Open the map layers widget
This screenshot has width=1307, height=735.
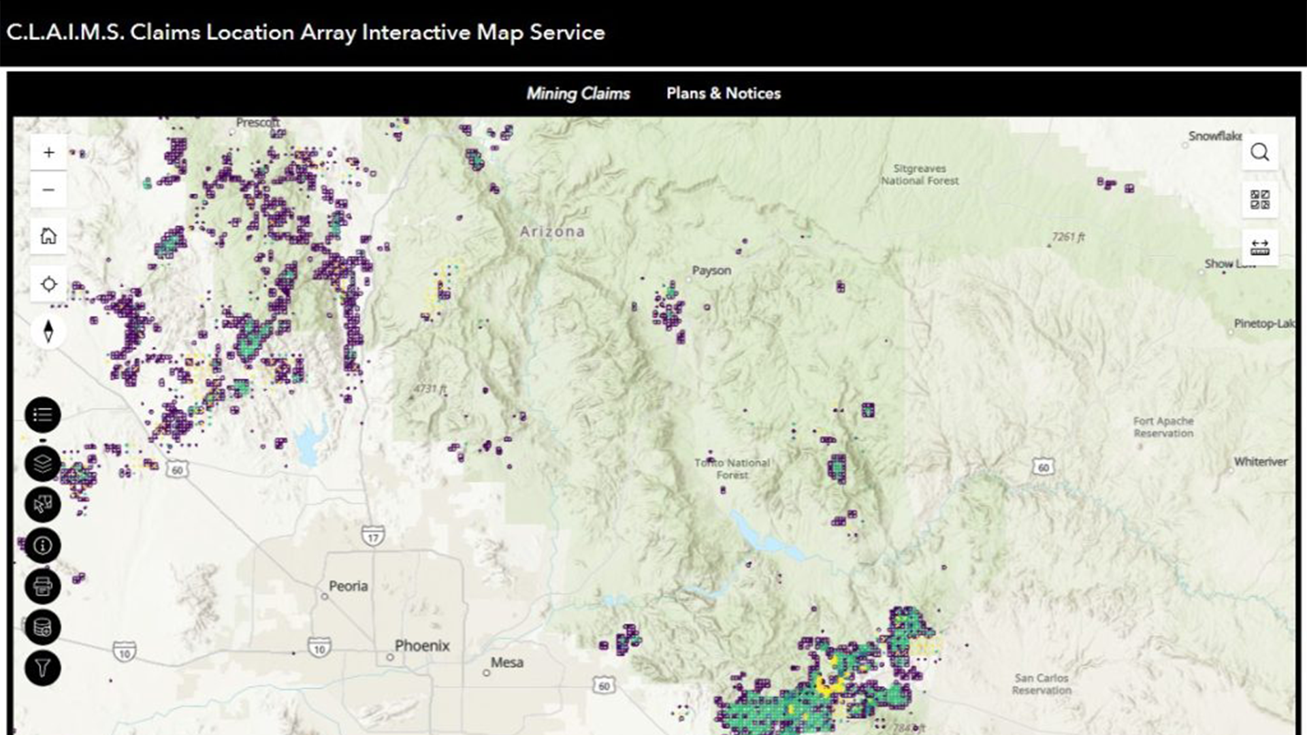coord(43,463)
